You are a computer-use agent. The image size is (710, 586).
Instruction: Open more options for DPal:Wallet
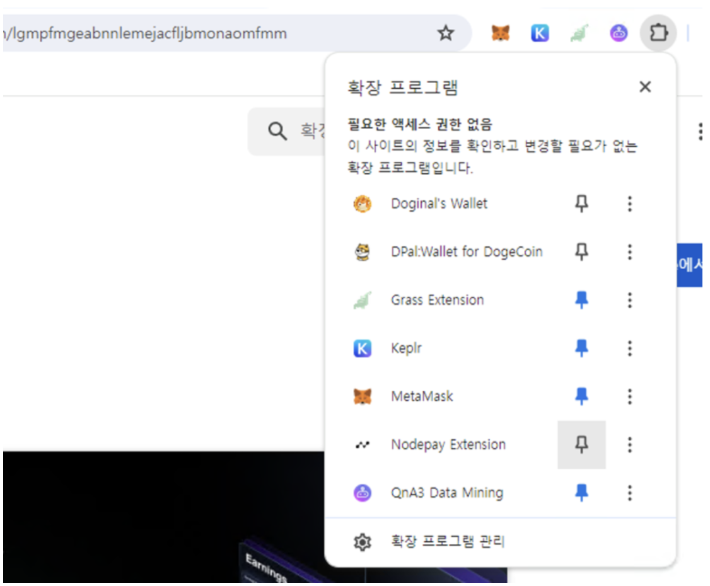pos(629,251)
